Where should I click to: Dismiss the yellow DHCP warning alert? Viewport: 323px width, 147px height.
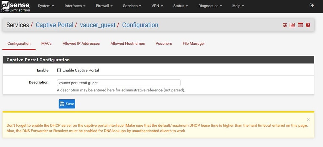(308, 120)
